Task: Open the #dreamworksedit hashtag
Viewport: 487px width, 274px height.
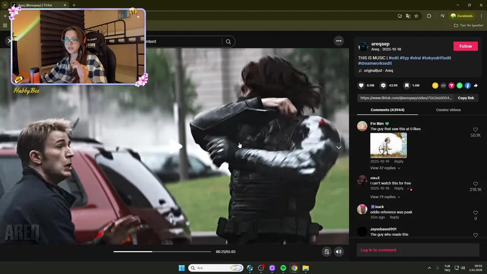Action: coord(375,63)
